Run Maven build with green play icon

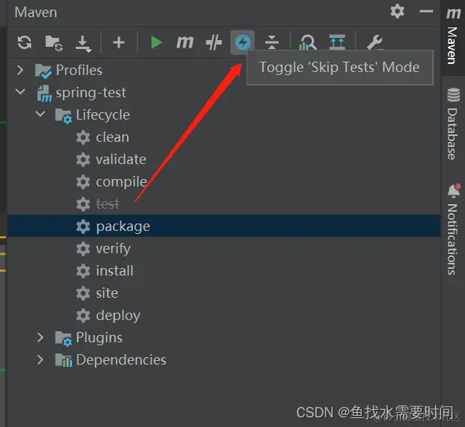point(156,42)
